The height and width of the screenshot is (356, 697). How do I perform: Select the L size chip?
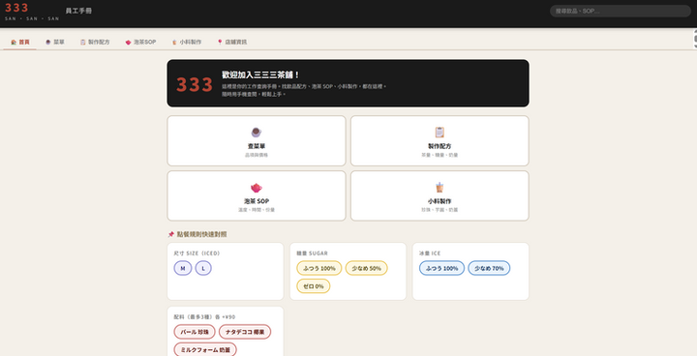click(x=203, y=268)
